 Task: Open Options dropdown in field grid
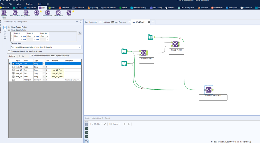(13, 56)
